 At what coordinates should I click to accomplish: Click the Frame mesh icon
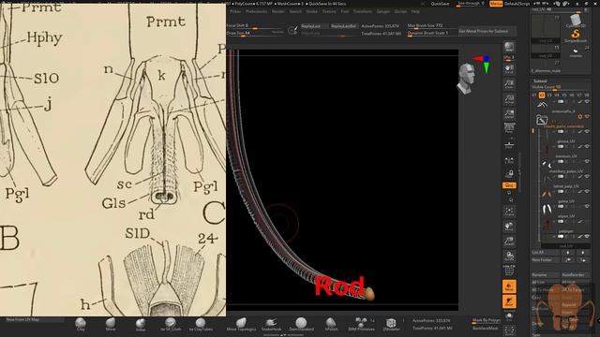point(509,211)
